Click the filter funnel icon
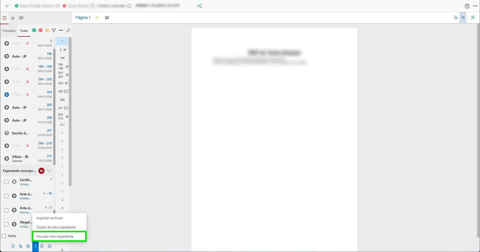 [x=54, y=30]
